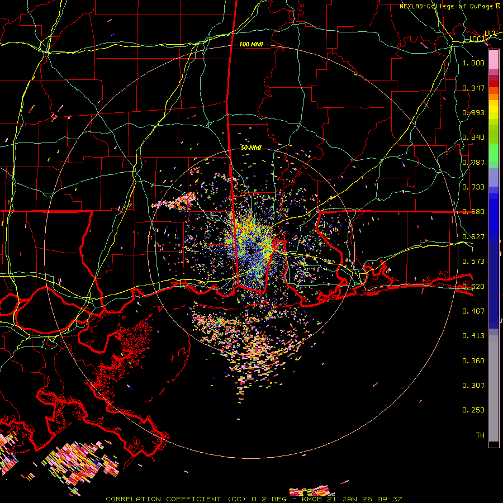Image resolution: width=503 pixels, height=503 pixels.
Task: Pick the red segment of the color bar
Action: click(x=493, y=84)
